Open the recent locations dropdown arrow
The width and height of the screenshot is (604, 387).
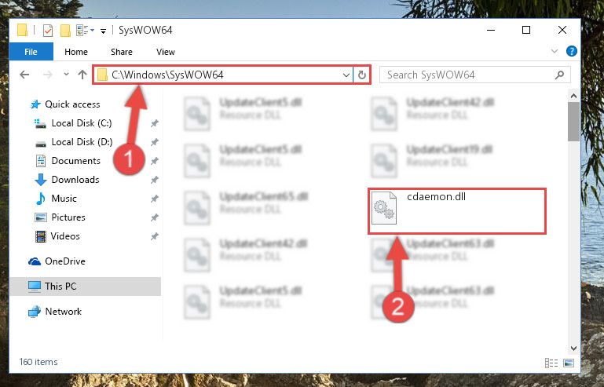coord(66,75)
